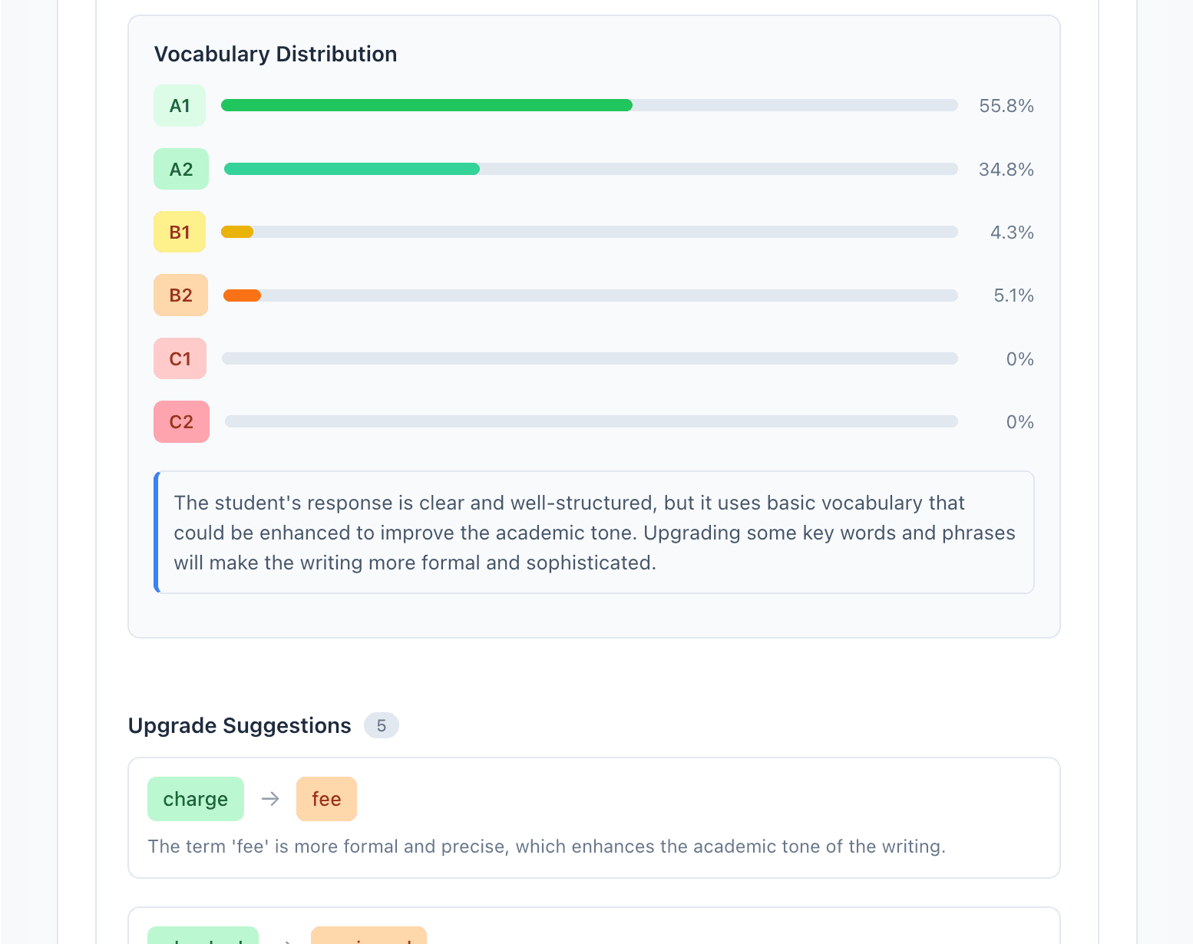The width and height of the screenshot is (1193, 944).
Task: Open the charge-to-fee suggestion card
Action: tap(594, 818)
